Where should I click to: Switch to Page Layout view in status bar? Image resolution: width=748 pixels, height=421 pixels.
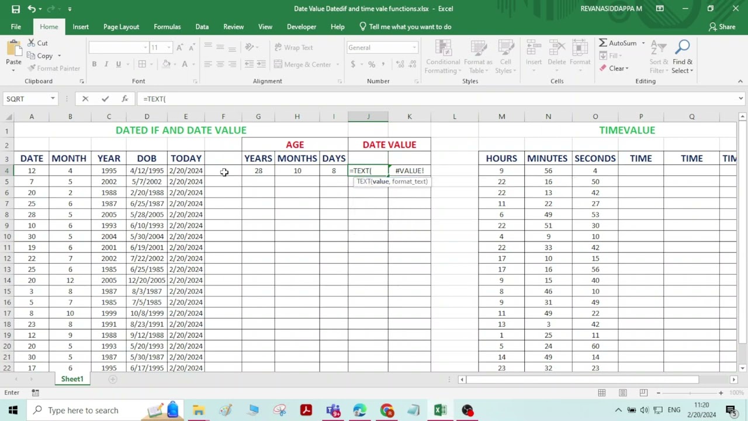(623, 392)
